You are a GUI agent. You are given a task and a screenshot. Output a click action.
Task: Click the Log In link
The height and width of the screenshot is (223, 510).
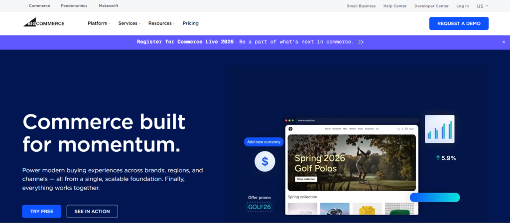(x=463, y=6)
